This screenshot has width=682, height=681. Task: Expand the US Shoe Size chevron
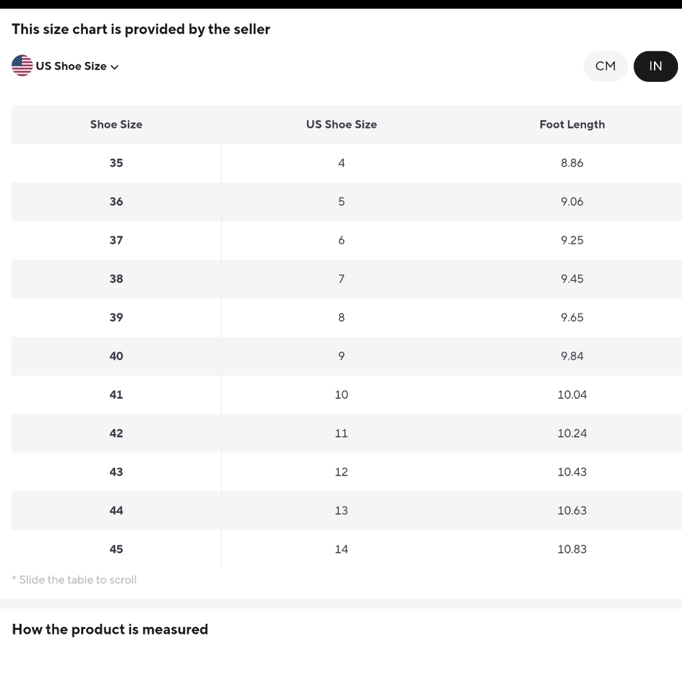[115, 67]
